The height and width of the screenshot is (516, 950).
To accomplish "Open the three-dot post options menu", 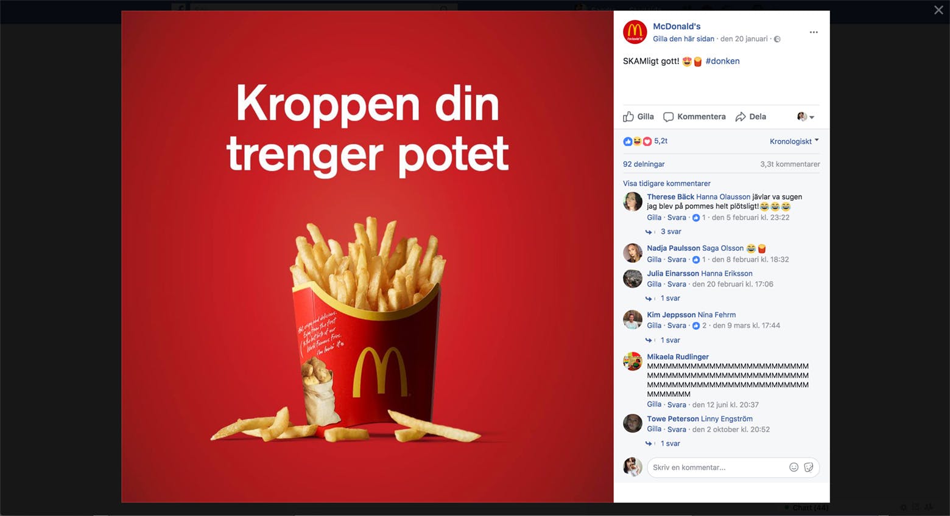I will [814, 32].
